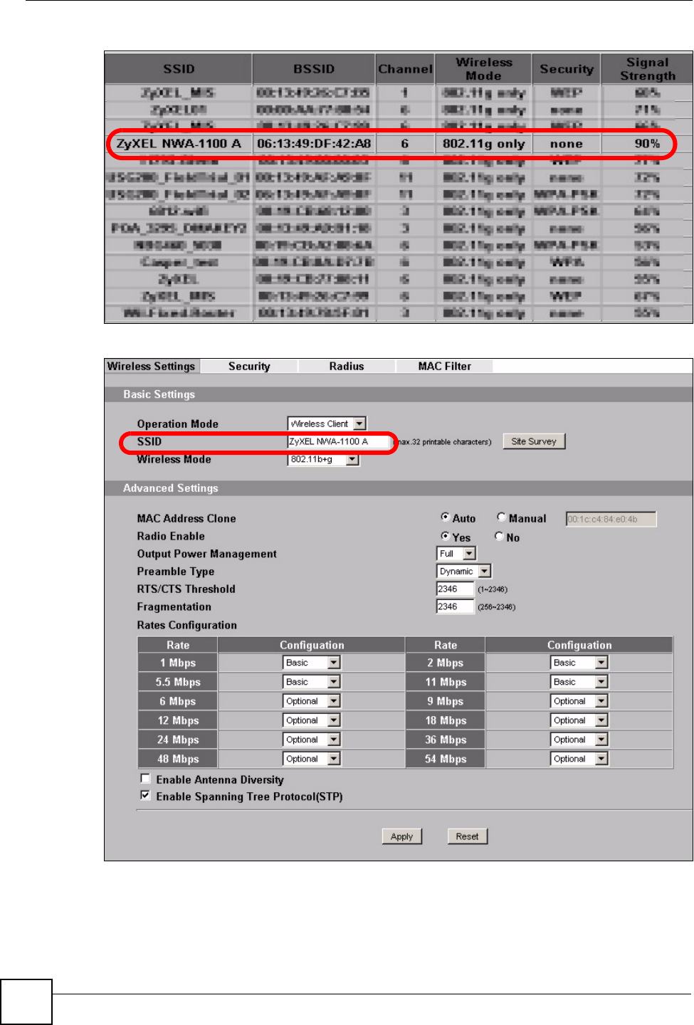Open the 9 Mbps configuration dropdown
The image size is (694, 1025).
tap(579, 701)
